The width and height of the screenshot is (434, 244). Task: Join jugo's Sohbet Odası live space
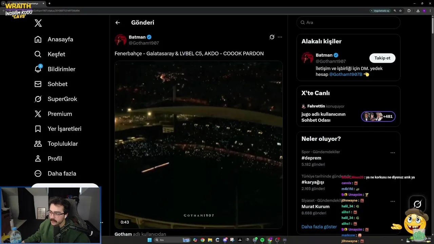tap(323, 117)
